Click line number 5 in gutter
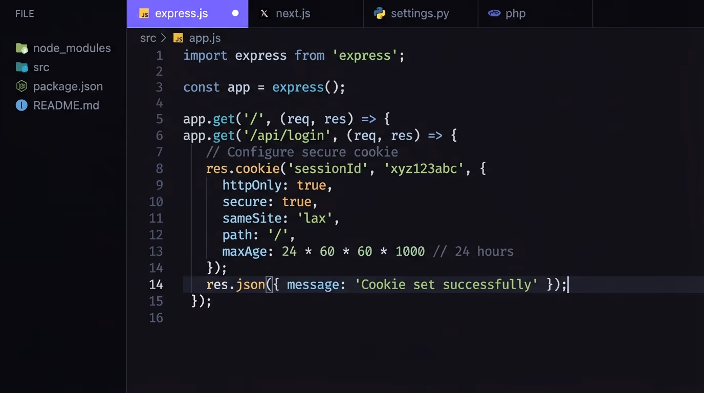704x393 pixels. click(x=160, y=119)
